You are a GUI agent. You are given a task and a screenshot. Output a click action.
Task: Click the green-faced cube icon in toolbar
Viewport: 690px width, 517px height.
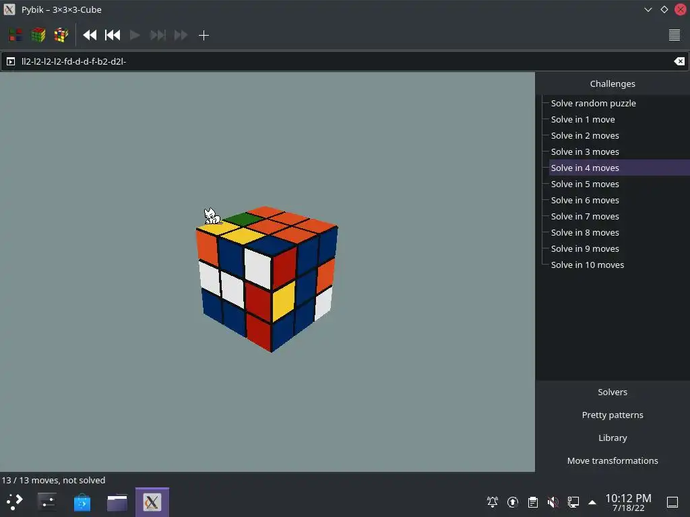[38, 35]
